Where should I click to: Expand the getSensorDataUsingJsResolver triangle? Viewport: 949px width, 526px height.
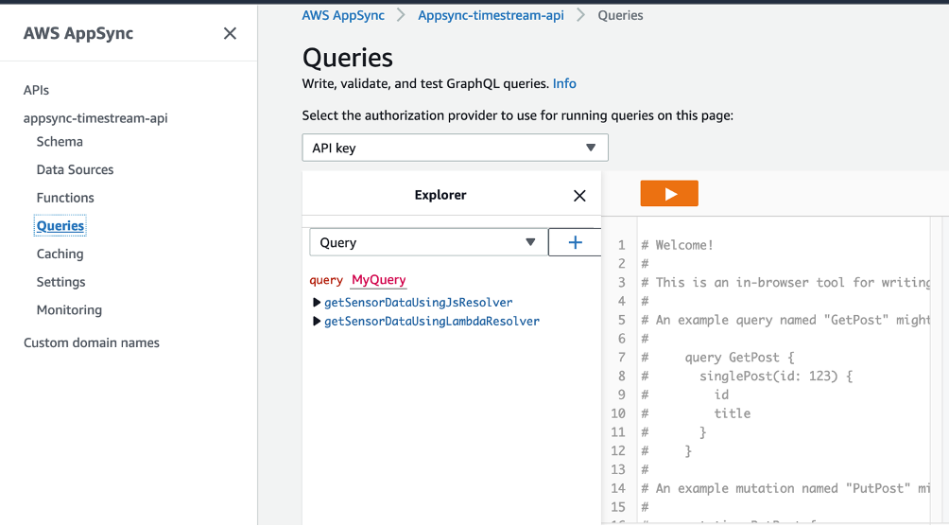coord(317,303)
